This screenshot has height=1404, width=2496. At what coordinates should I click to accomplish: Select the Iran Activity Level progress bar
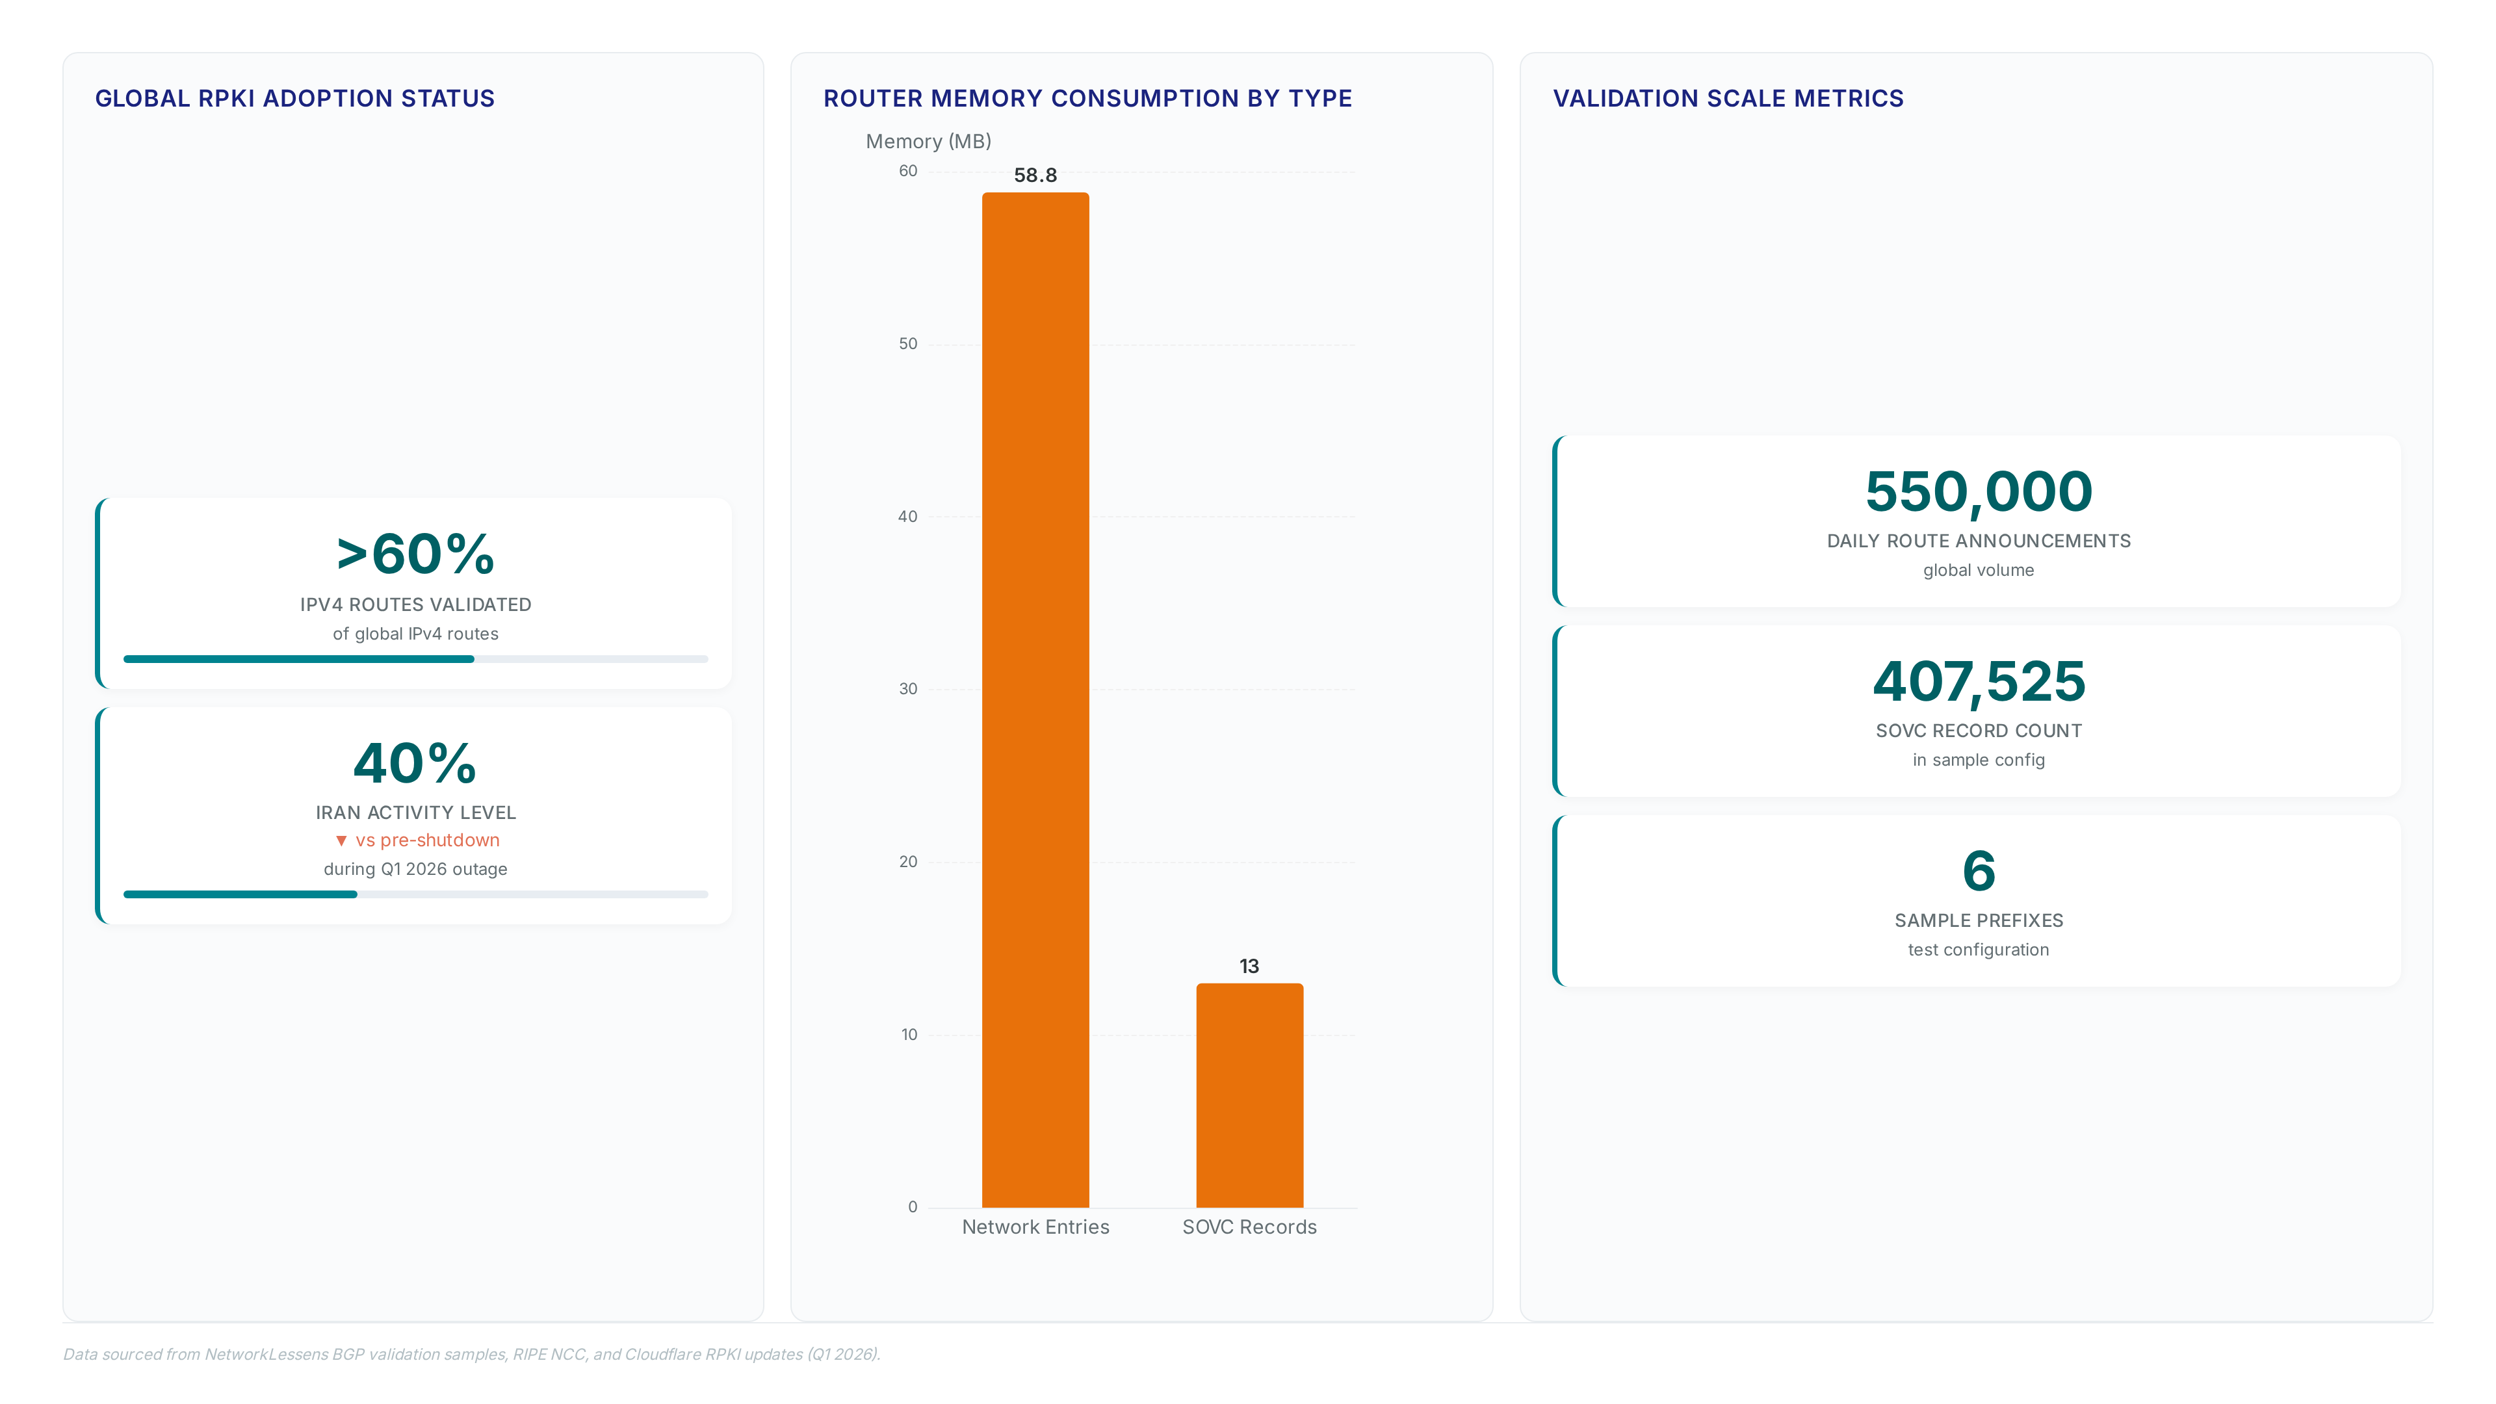pos(416,894)
